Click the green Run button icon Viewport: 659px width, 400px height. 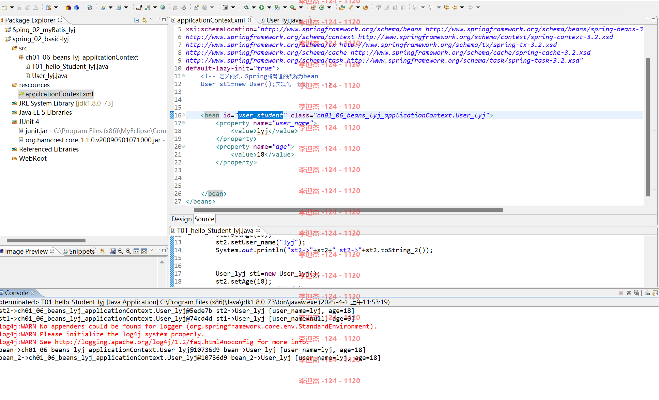(261, 7)
